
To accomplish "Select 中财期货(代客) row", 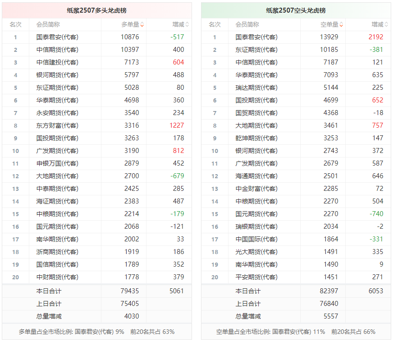I will coord(97,277).
